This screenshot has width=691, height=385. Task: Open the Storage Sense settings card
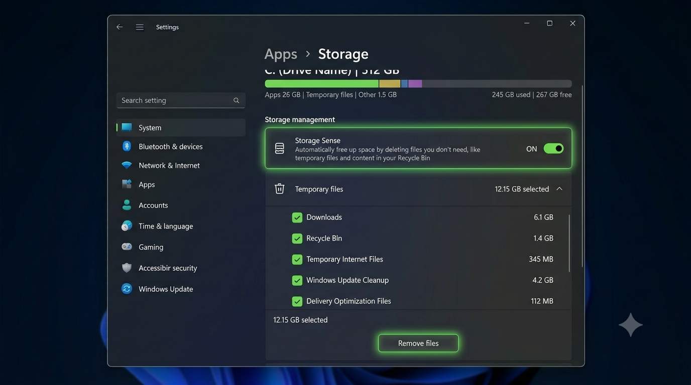click(x=418, y=148)
